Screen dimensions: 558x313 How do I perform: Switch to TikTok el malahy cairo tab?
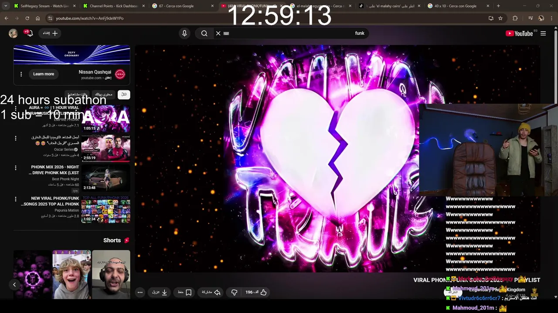[x=389, y=6]
